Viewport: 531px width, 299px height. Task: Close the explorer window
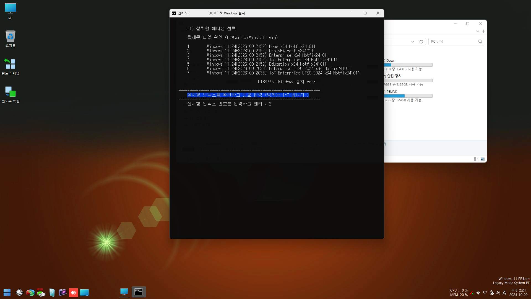[480, 24]
